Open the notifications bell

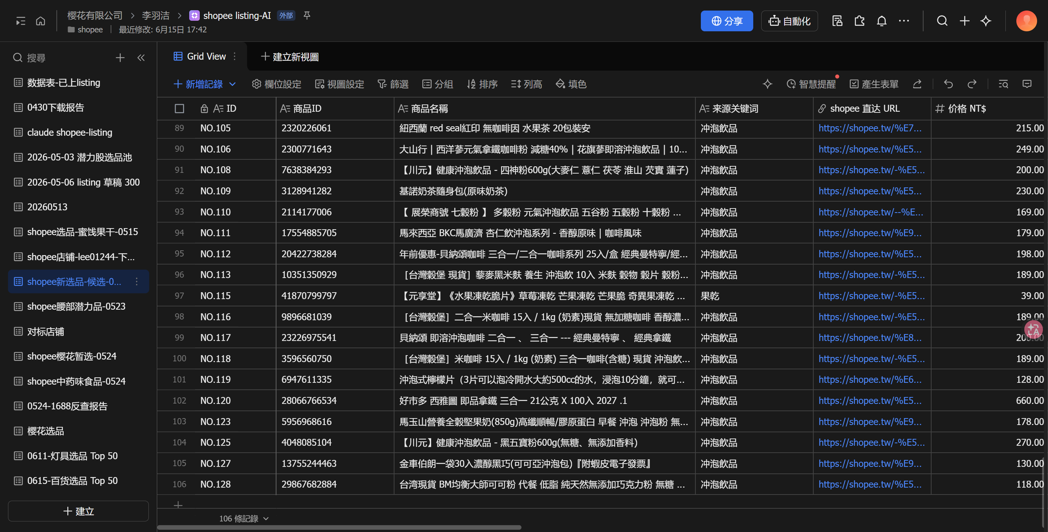pos(882,21)
